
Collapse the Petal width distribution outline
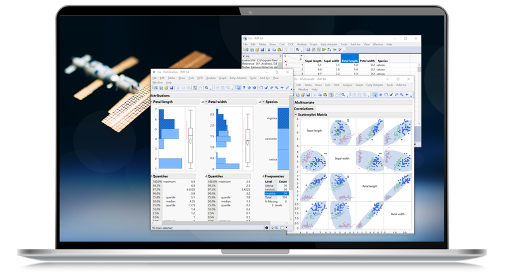coord(202,101)
